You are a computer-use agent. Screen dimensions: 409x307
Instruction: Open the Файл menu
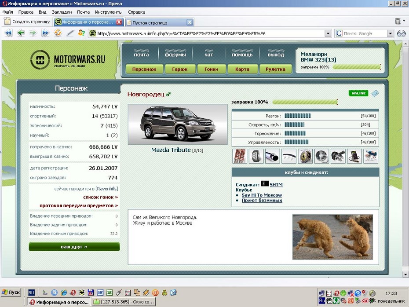click(8, 12)
